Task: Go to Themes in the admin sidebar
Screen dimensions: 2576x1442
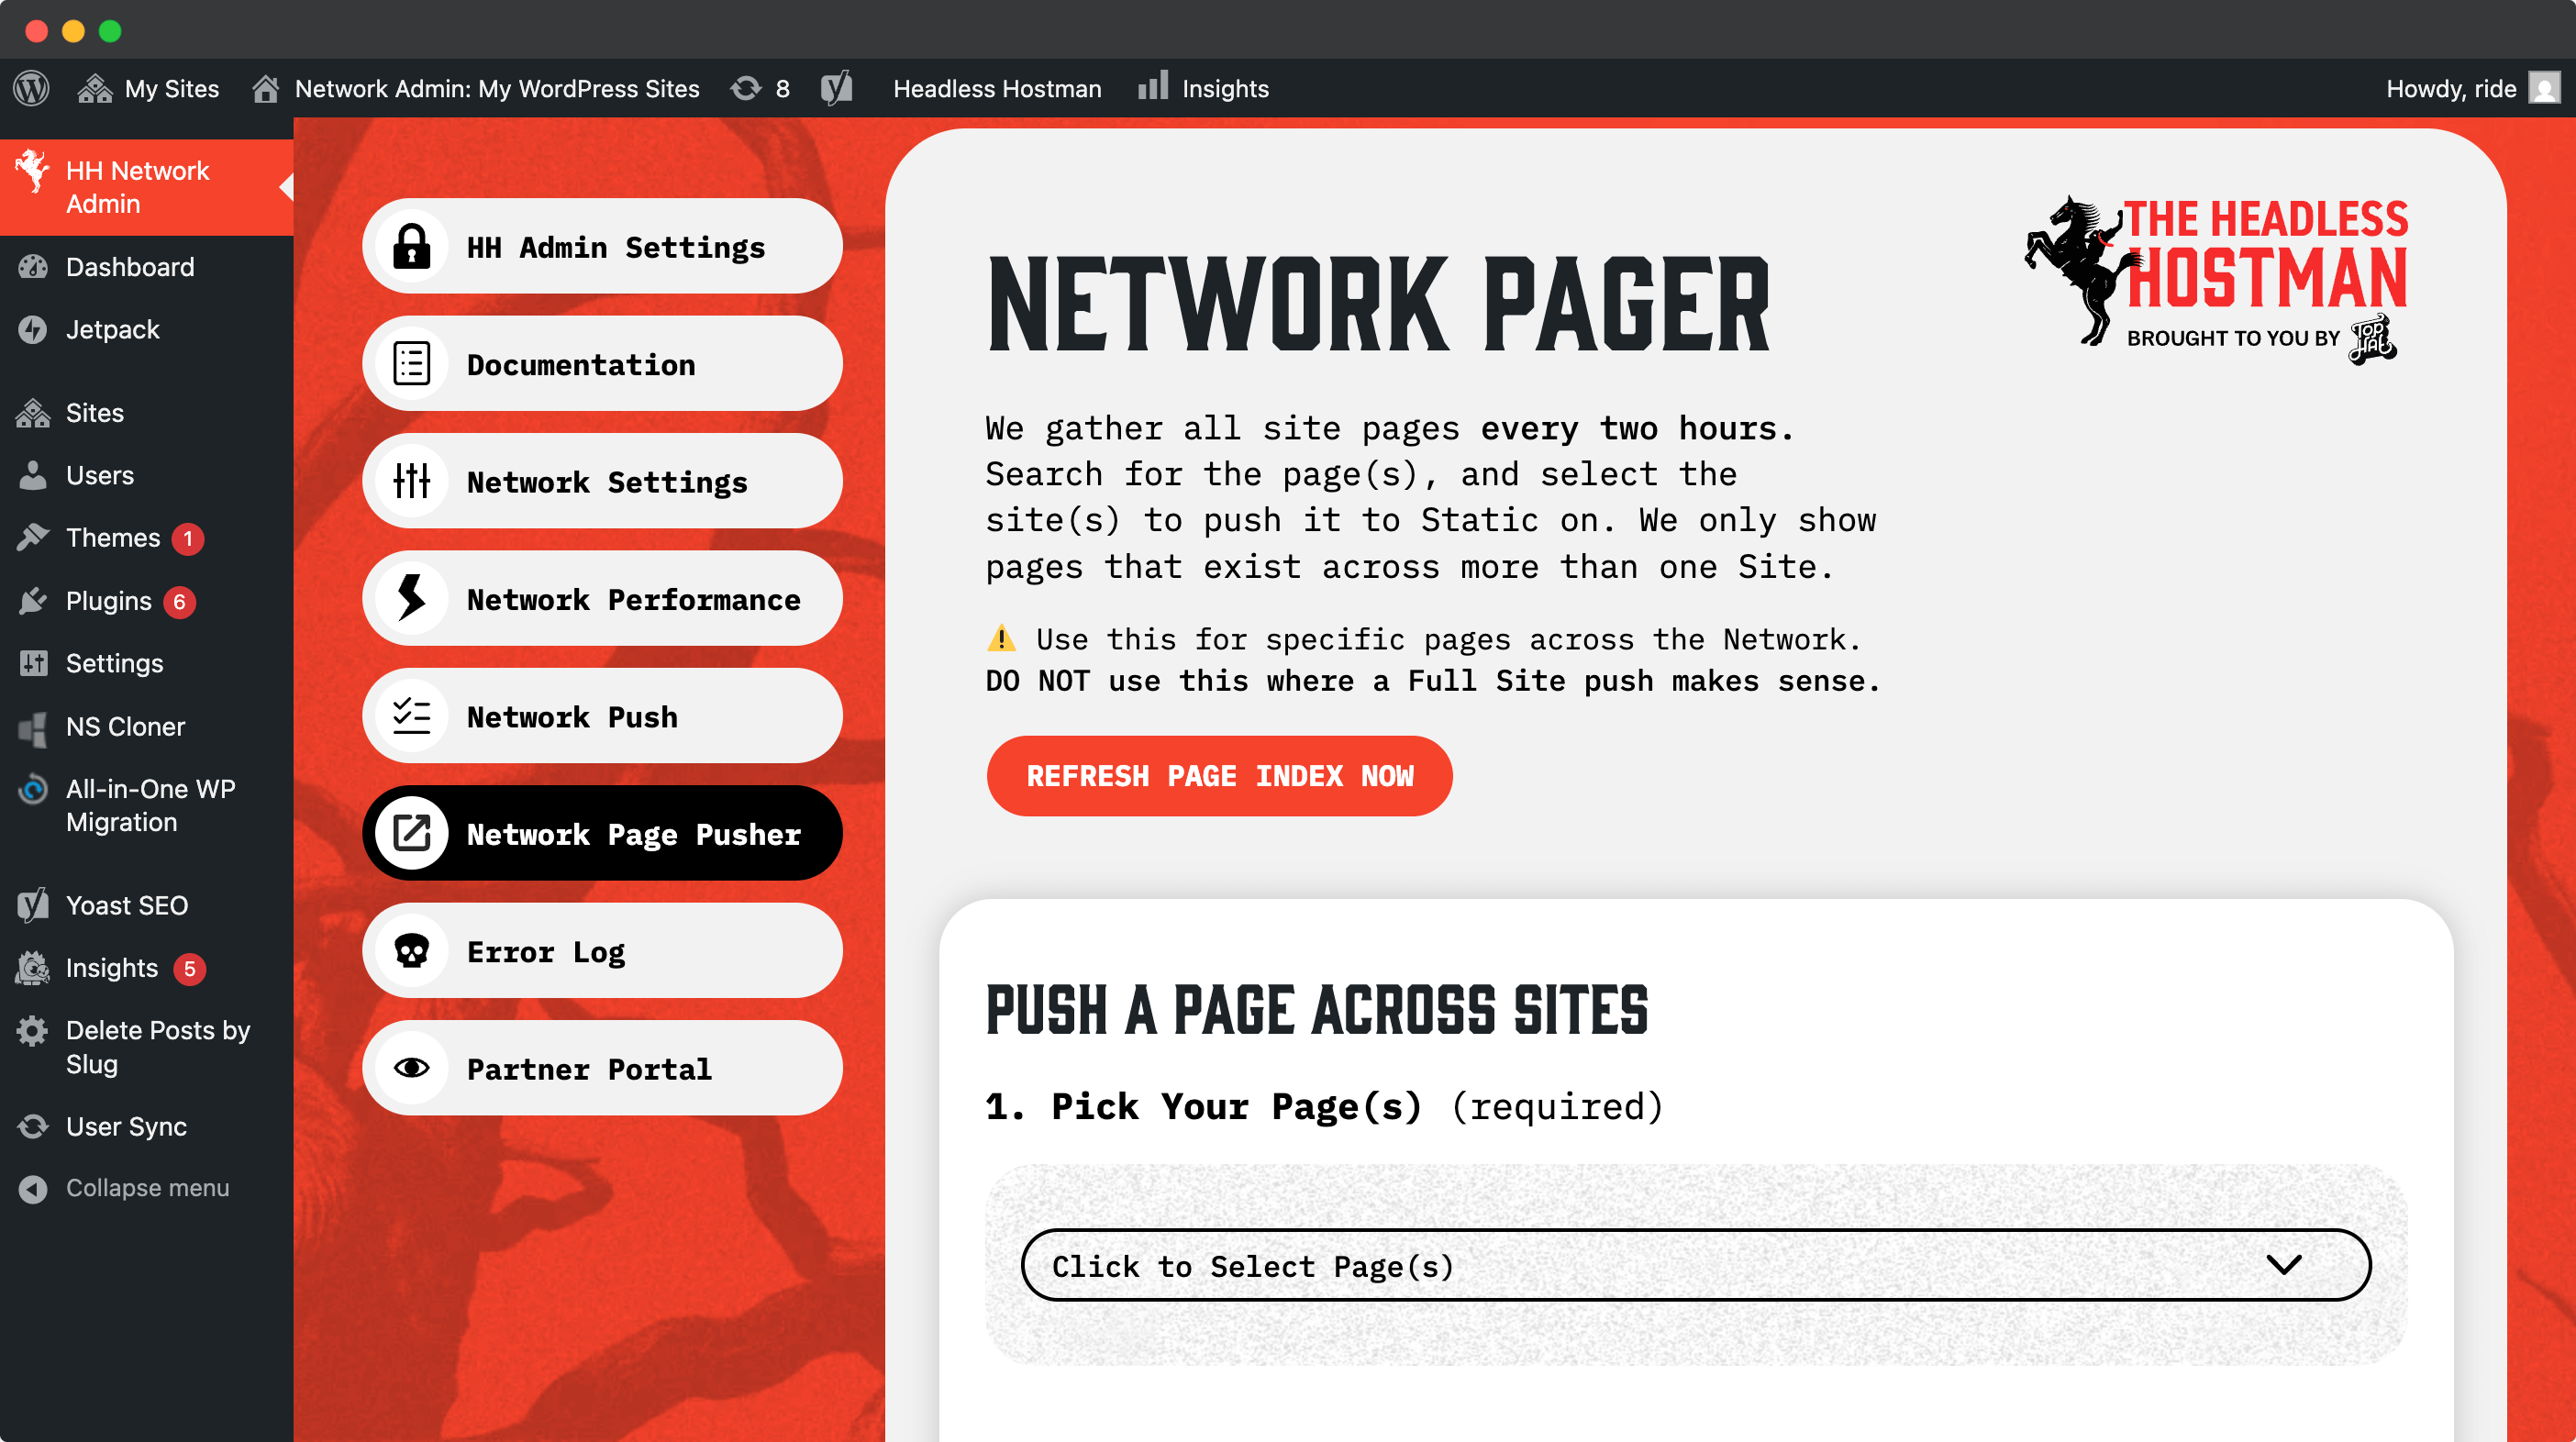Action: (112, 538)
